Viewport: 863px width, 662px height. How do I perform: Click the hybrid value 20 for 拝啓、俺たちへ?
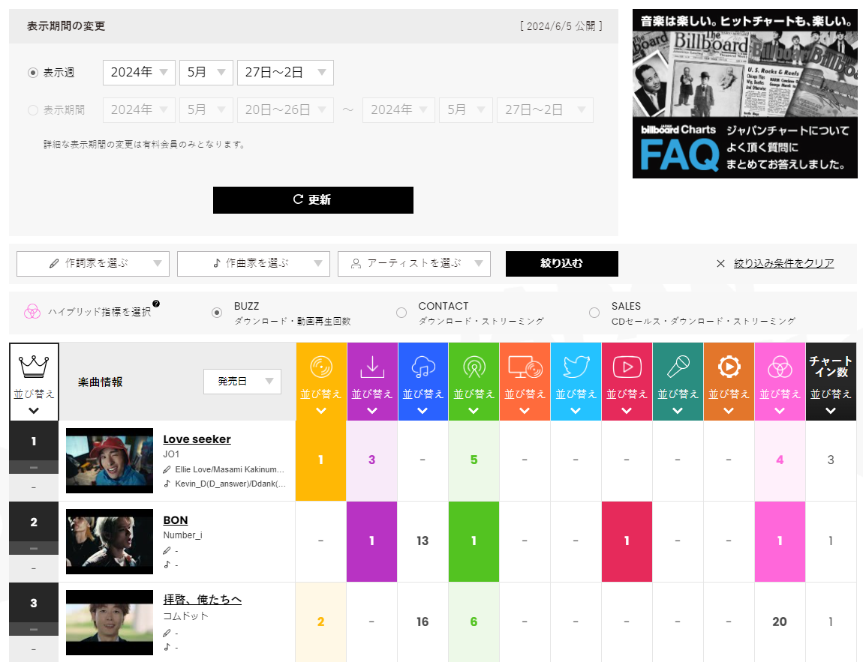coord(780,622)
